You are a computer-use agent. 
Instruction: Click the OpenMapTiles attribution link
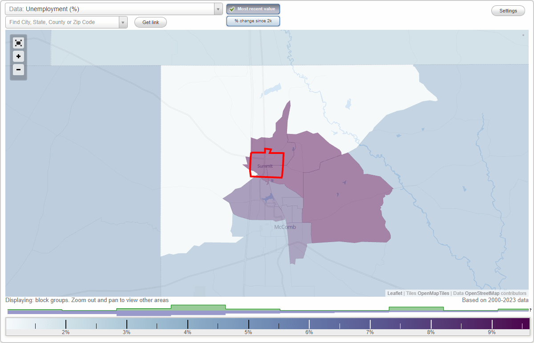[x=433, y=293]
